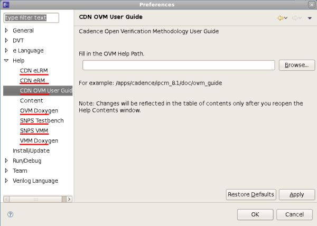
Task: Expand the DVT tree node
Action: click(x=6, y=40)
